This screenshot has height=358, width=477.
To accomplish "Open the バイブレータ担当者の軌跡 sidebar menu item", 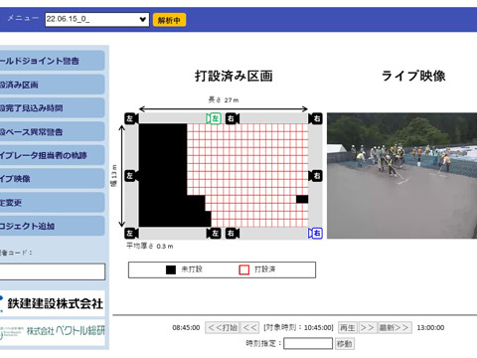I will coord(52,155).
